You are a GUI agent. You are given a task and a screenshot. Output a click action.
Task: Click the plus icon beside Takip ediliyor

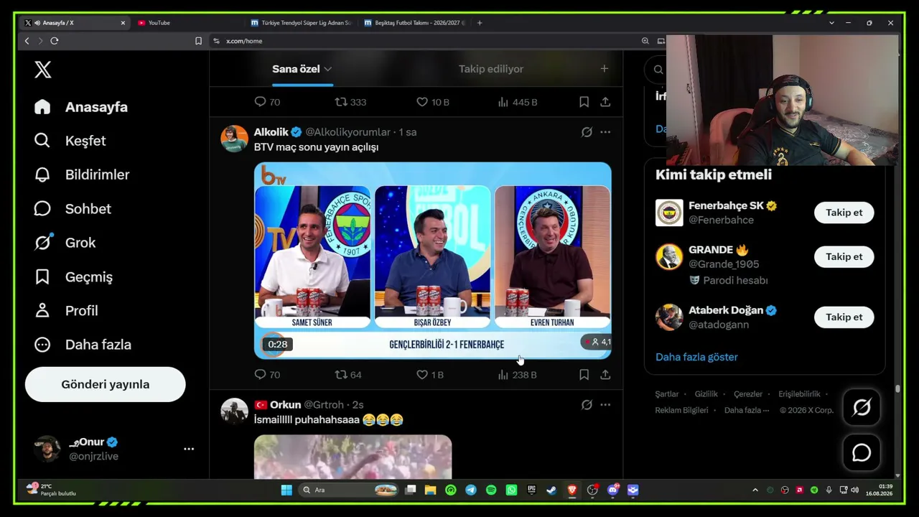[605, 69]
